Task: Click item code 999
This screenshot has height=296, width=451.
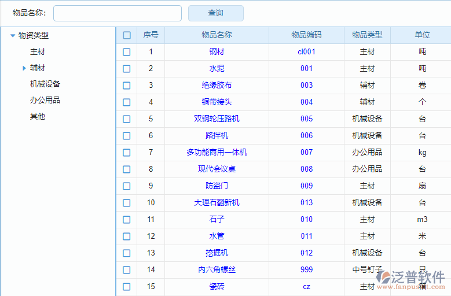Action: coord(307,269)
